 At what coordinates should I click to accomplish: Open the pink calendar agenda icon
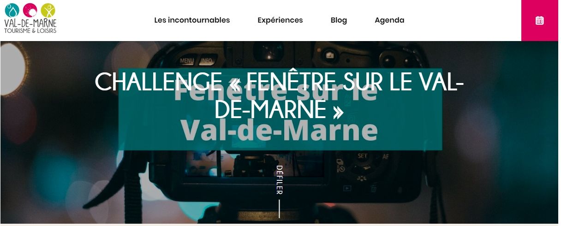(x=539, y=20)
